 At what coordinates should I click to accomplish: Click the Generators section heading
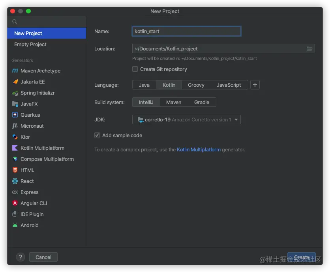click(22, 61)
